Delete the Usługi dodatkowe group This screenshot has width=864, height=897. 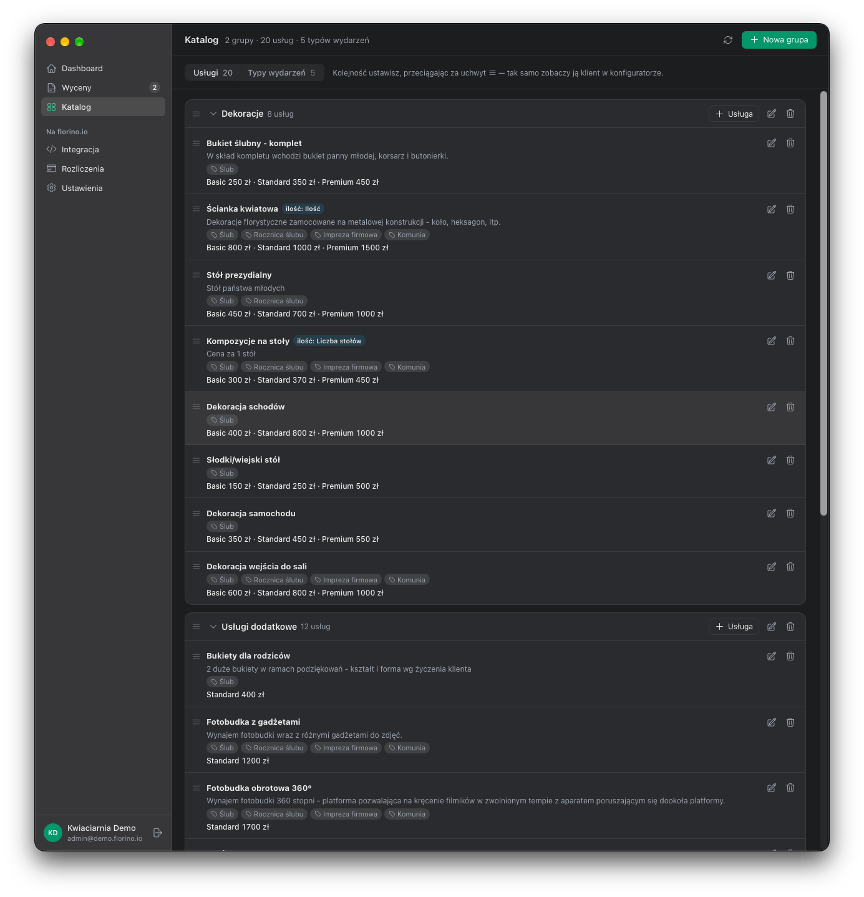(790, 627)
